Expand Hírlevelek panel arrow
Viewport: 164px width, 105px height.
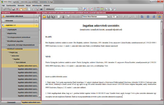(36, 21)
